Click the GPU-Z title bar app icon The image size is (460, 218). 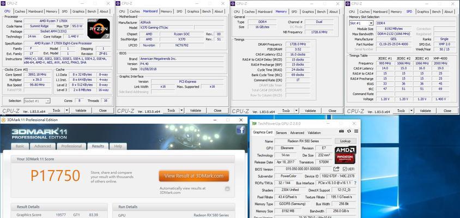(254, 124)
